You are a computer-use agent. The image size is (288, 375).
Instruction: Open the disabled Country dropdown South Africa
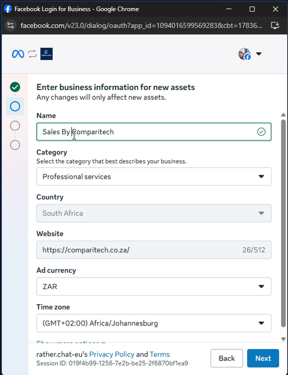[x=154, y=213]
